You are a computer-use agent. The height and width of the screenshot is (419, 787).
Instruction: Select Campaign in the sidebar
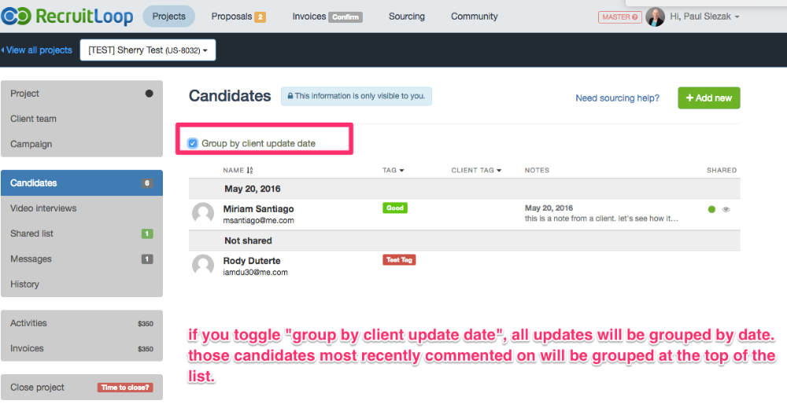(82, 144)
